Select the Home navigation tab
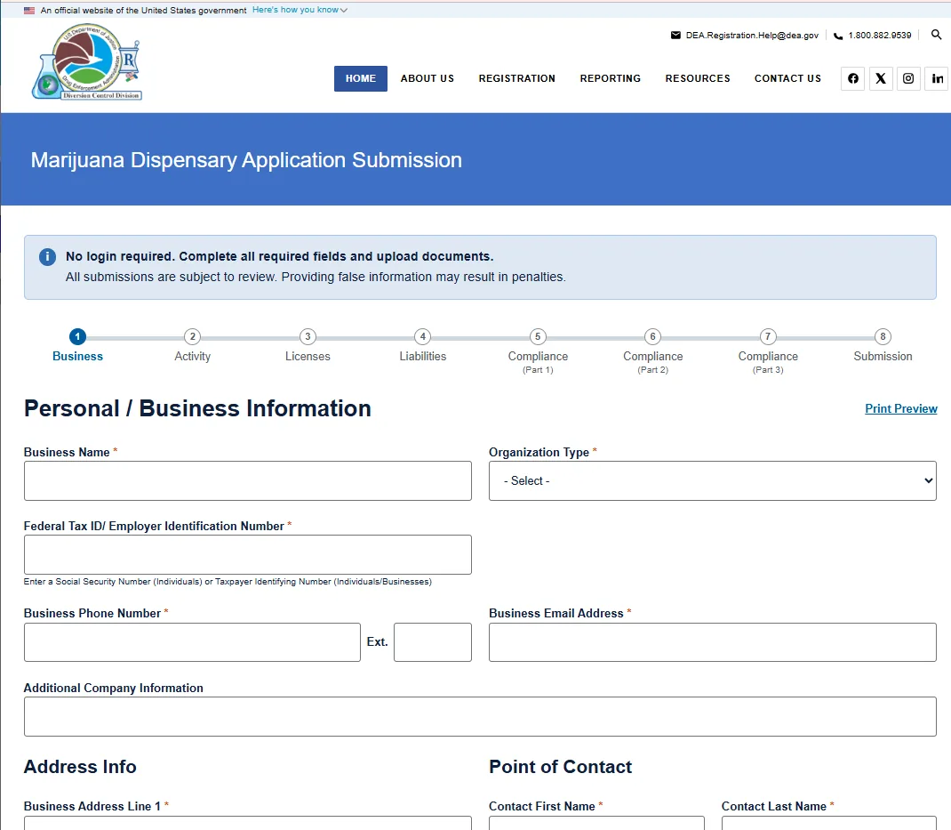 point(361,78)
